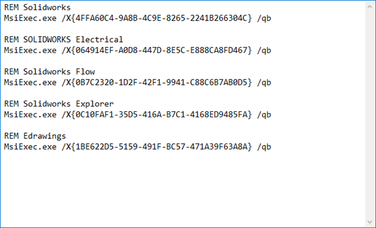Click the GUID starting with 0B7C2320

(x=161, y=82)
